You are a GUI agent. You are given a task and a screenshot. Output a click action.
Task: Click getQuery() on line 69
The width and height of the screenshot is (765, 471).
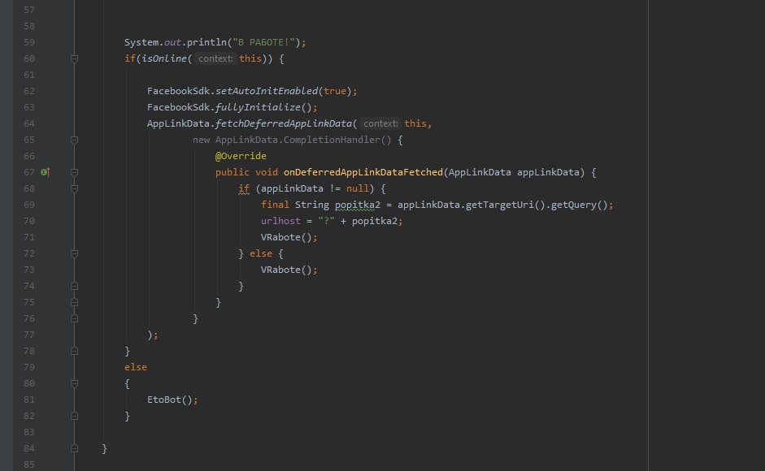tap(579, 205)
